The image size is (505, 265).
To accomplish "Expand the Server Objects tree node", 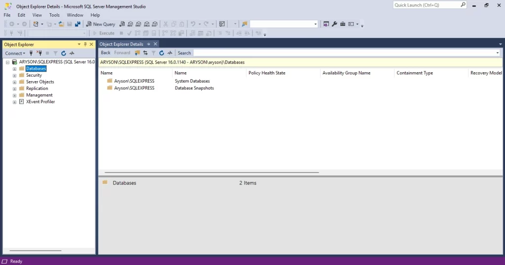I will (x=14, y=82).
